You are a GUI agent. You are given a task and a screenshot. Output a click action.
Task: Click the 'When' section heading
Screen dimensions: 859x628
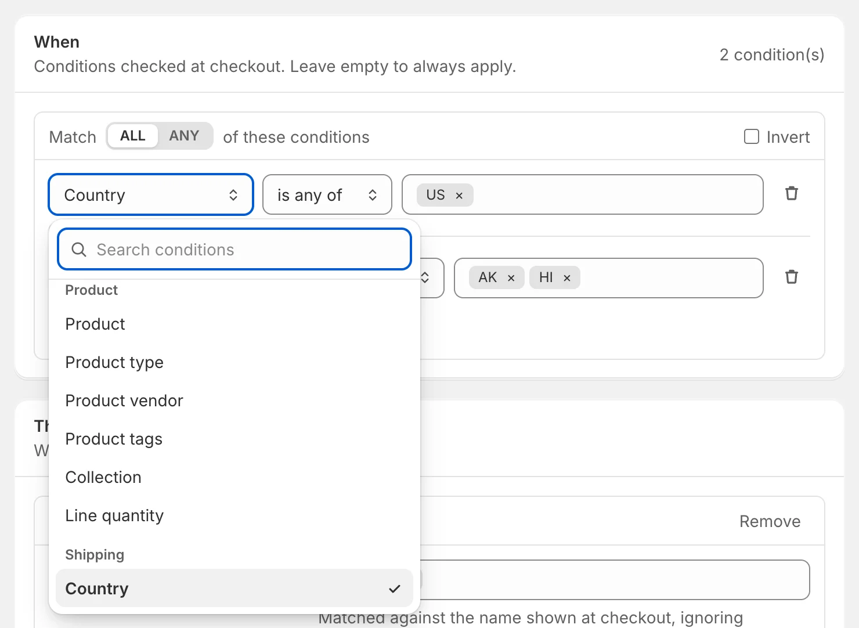pyautogui.click(x=57, y=42)
